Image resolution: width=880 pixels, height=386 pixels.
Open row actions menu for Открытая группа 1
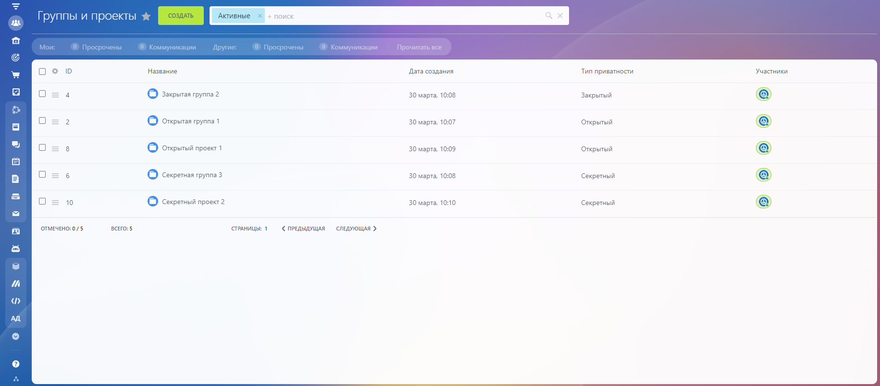click(55, 122)
